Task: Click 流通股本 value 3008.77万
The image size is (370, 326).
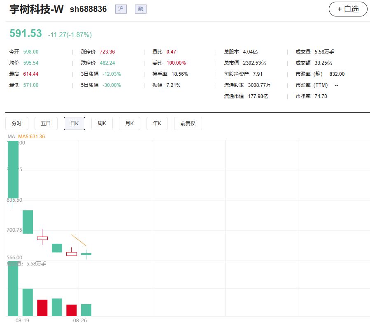Action: [x=259, y=85]
